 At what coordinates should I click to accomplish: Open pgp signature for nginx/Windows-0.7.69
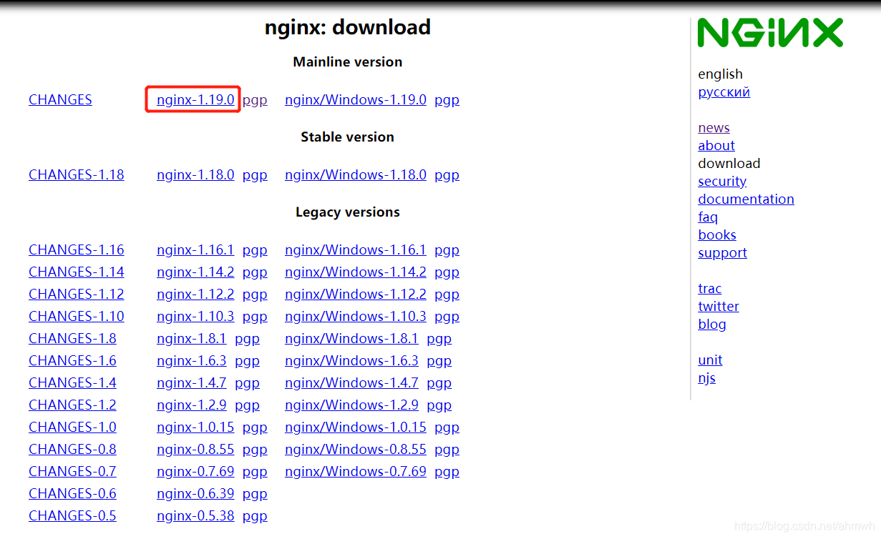[x=447, y=472]
